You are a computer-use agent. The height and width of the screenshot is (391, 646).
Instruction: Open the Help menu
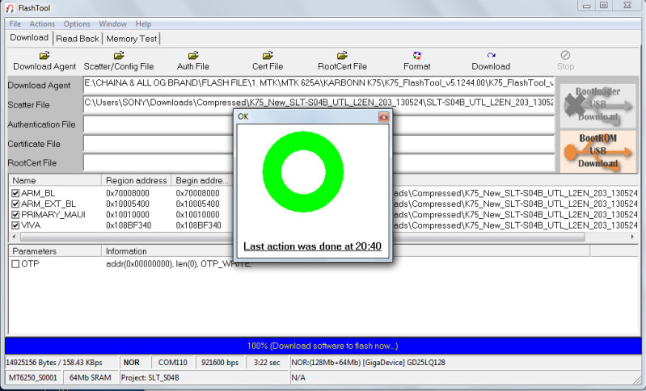(143, 24)
